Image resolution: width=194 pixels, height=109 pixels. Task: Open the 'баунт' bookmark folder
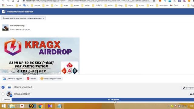tap(129, 5)
